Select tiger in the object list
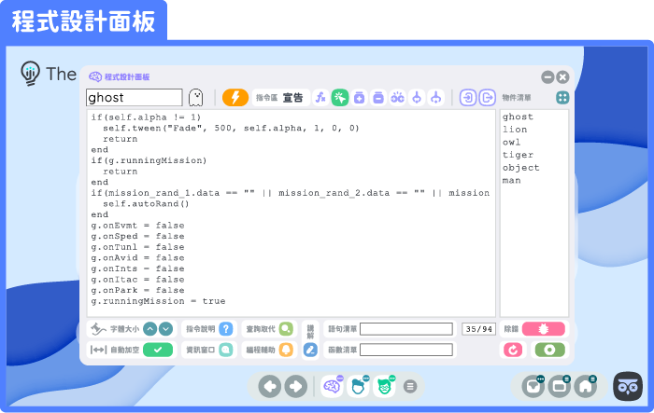The image size is (654, 413). tap(518, 155)
